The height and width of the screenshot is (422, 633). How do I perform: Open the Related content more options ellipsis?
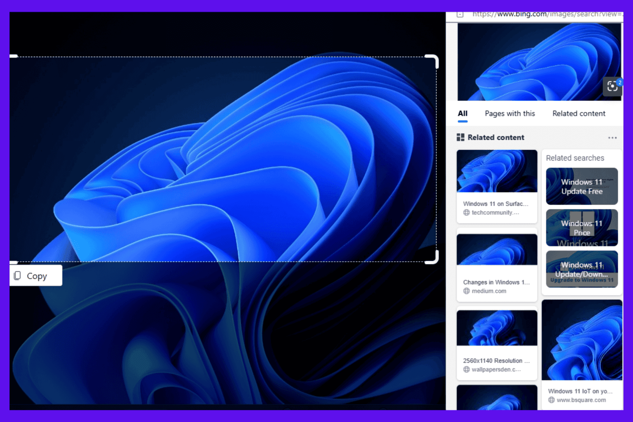(612, 138)
